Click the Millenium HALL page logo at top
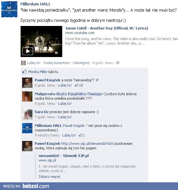The height and width of the screenshot is (190, 178). coord(9,9)
